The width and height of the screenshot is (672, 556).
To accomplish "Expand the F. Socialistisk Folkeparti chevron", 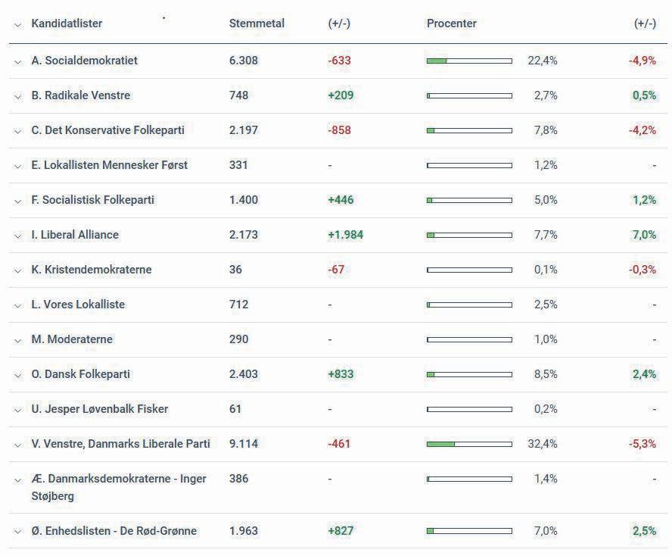I will 17,201.
